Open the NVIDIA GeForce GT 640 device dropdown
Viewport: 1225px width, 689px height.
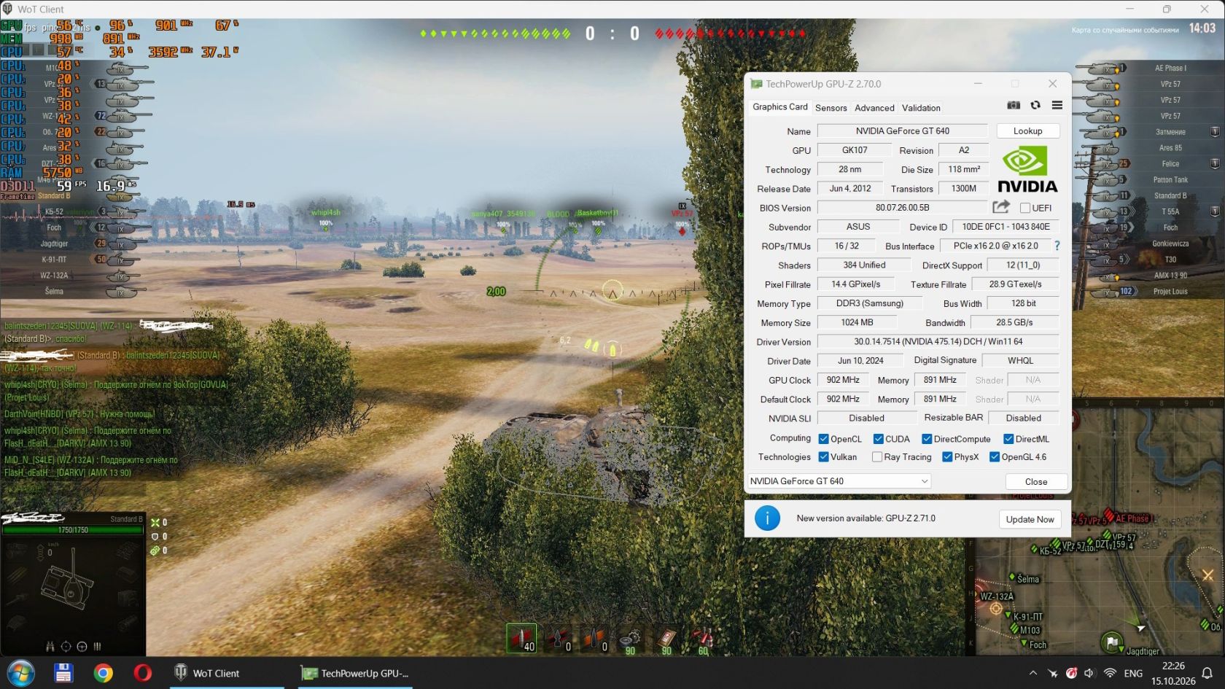[839, 481]
